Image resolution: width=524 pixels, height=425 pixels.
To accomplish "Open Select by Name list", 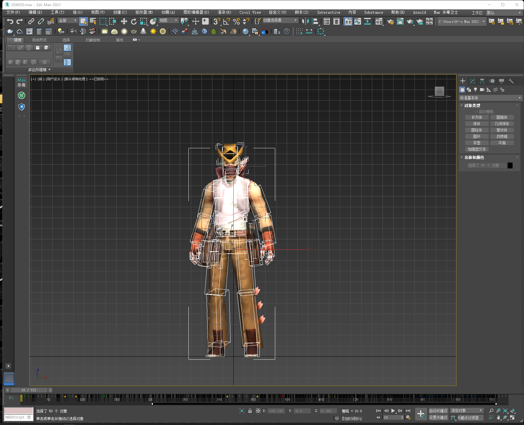I will tap(93, 21).
